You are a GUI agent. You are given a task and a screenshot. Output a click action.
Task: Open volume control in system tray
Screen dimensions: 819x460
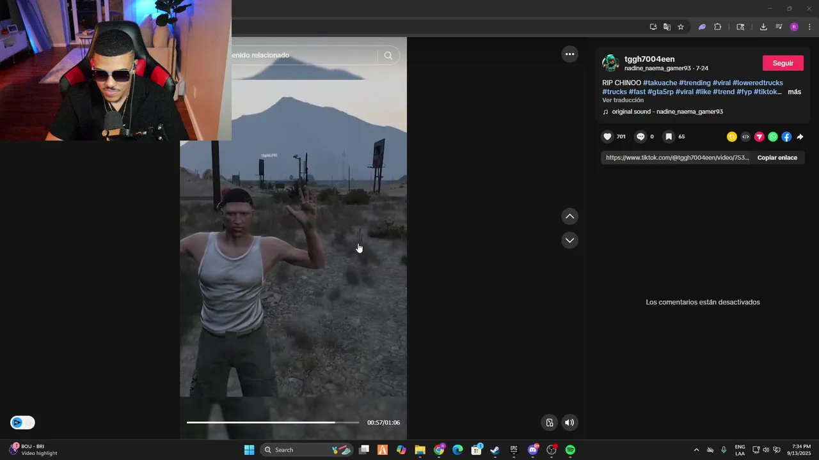click(x=766, y=450)
